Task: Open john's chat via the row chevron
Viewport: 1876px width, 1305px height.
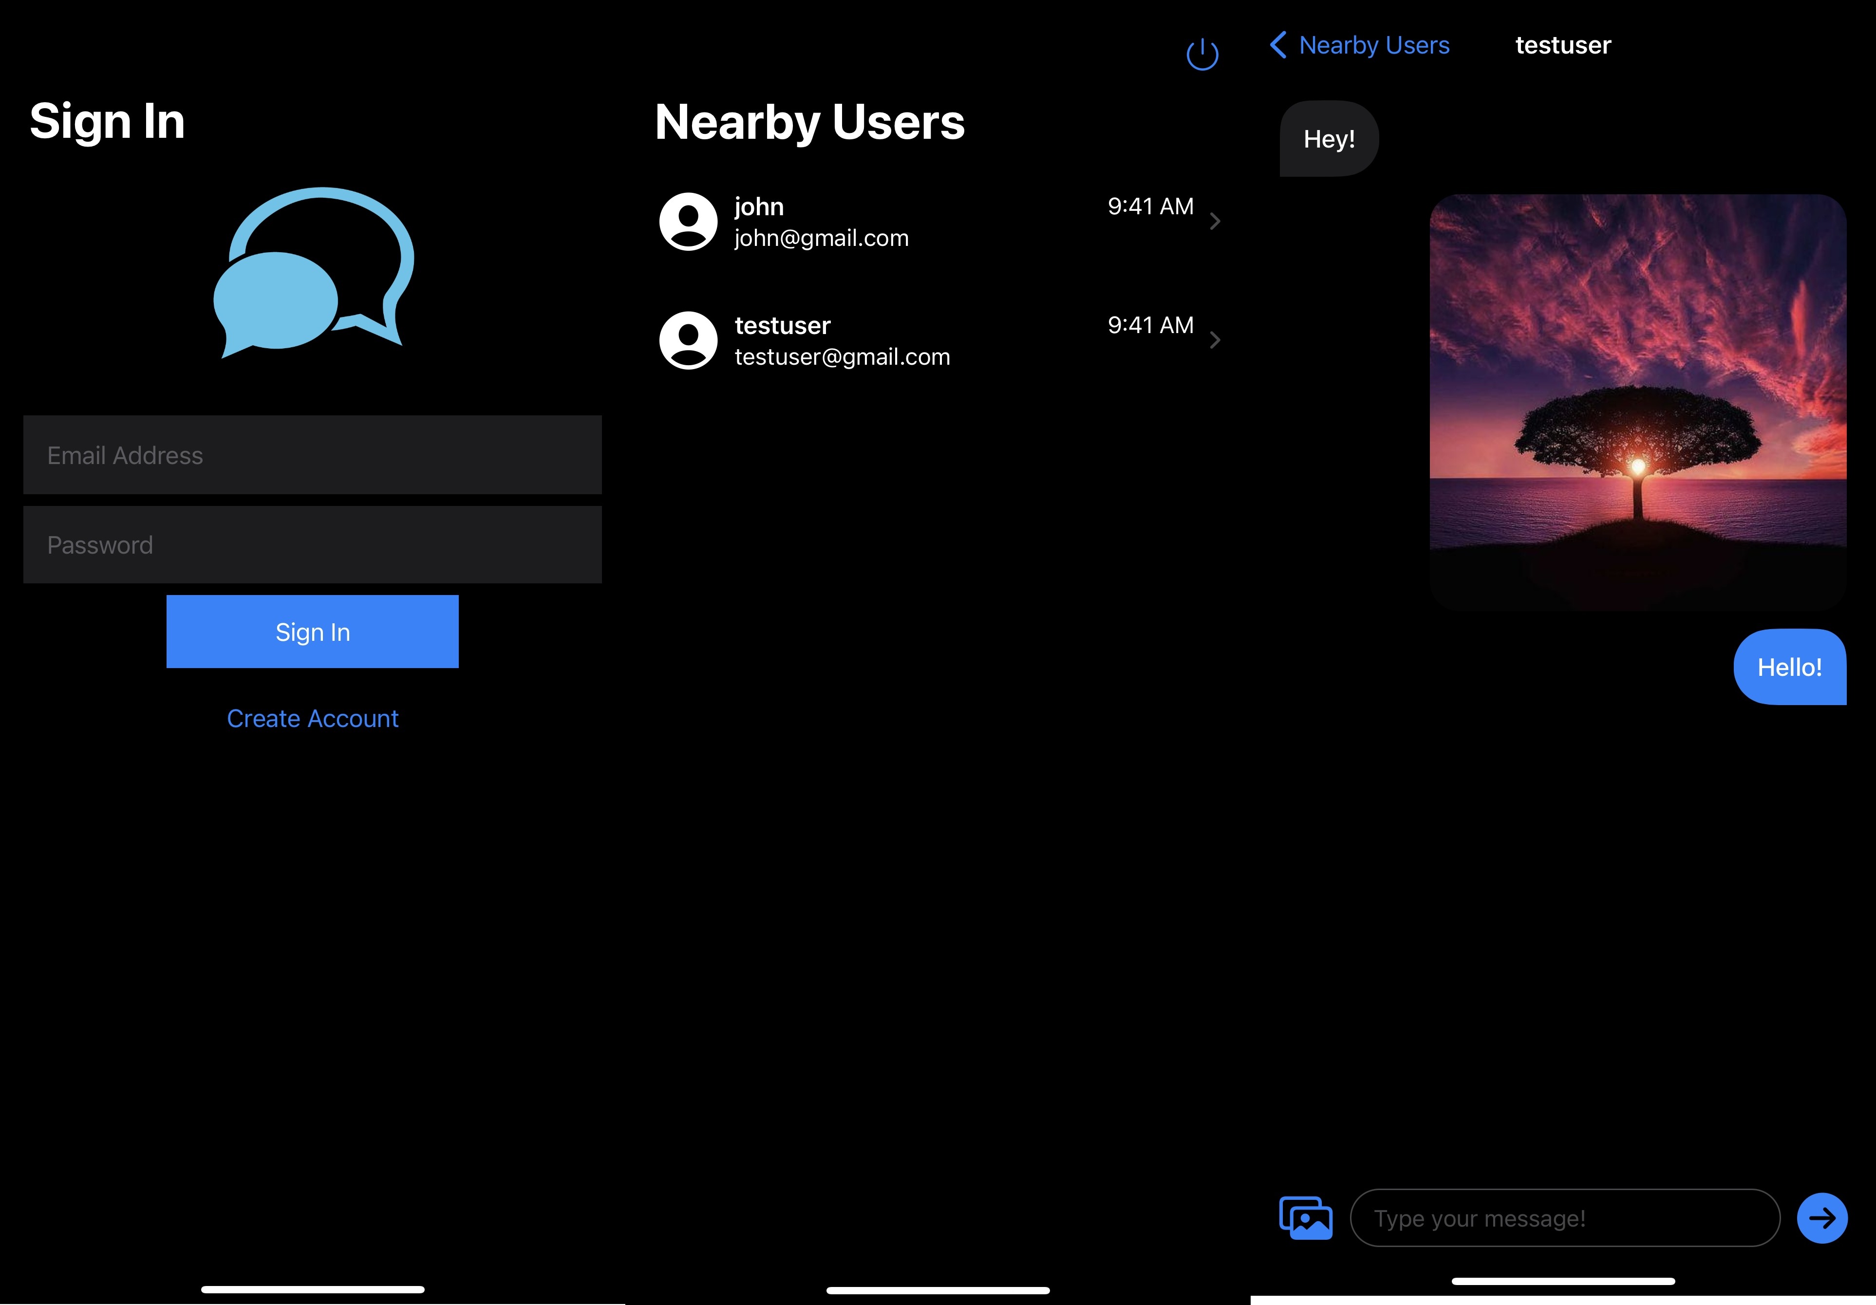Action: pos(1215,222)
